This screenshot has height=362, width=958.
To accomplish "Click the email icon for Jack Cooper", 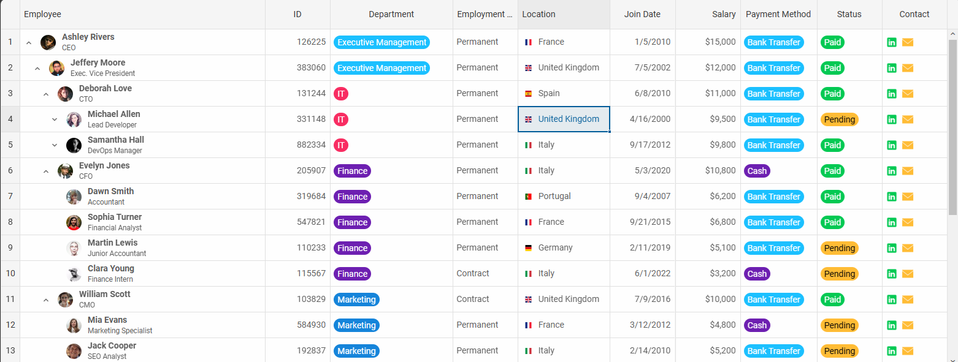I will pos(908,351).
